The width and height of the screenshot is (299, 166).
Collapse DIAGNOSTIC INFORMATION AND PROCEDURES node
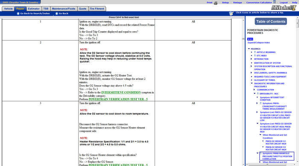(x=252, y=83)
